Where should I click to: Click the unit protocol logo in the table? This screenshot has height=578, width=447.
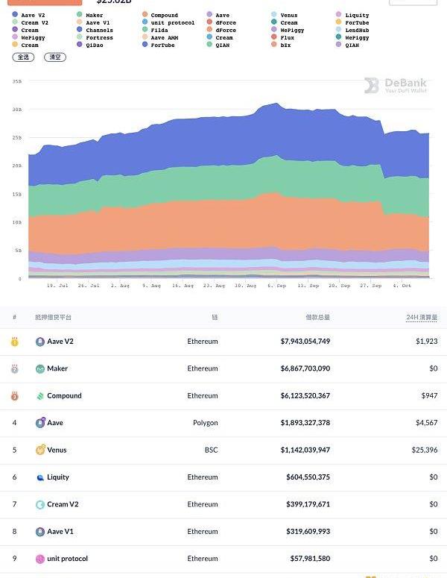pyautogui.click(x=40, y=559)
